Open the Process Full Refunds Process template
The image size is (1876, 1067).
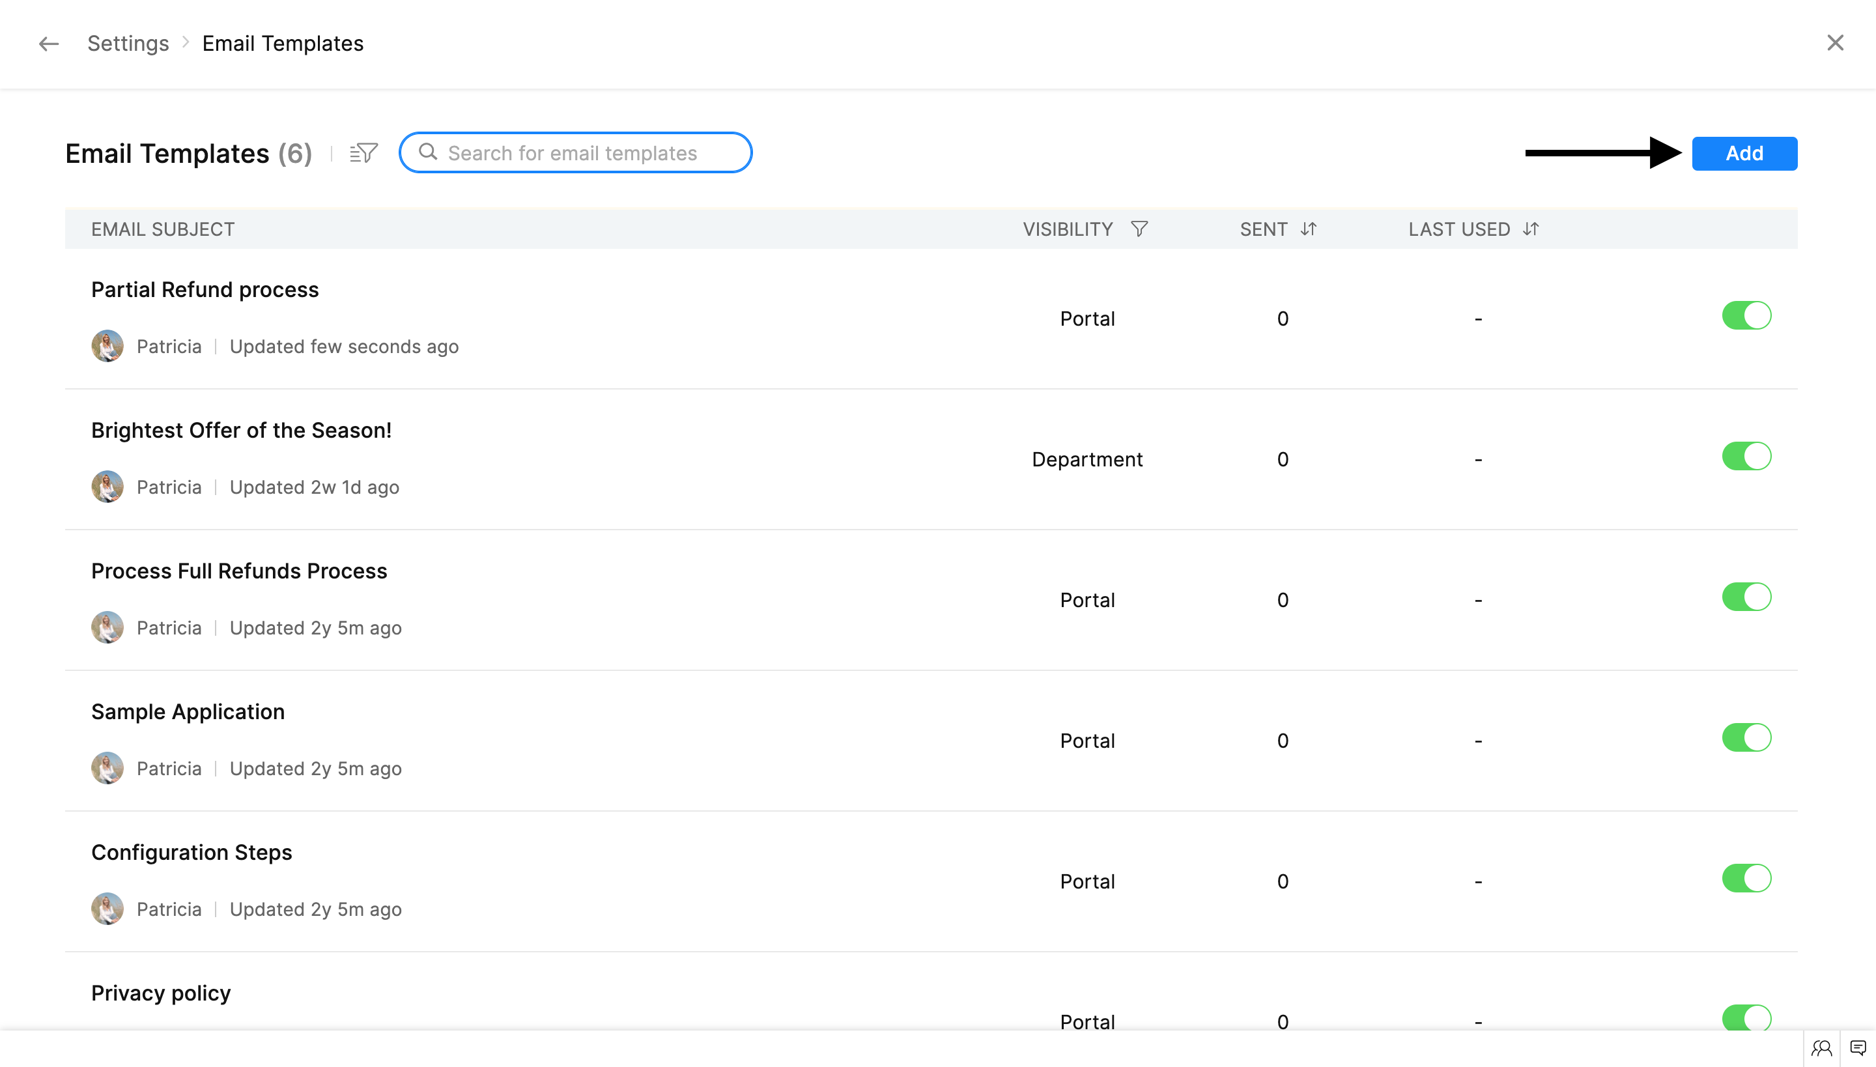(239, 572)
